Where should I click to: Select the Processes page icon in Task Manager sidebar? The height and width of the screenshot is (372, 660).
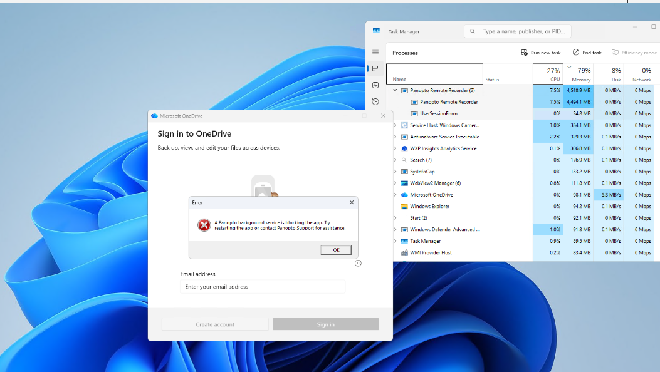pyautogui.click(x=375, y=68)
